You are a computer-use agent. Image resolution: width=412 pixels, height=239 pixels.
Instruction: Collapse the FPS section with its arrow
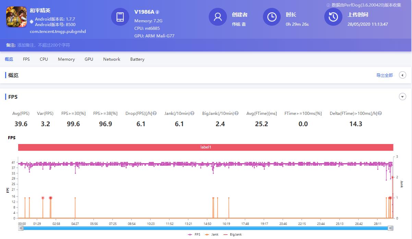[402, 97]
